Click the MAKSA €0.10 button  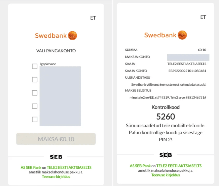coord(56,139)
